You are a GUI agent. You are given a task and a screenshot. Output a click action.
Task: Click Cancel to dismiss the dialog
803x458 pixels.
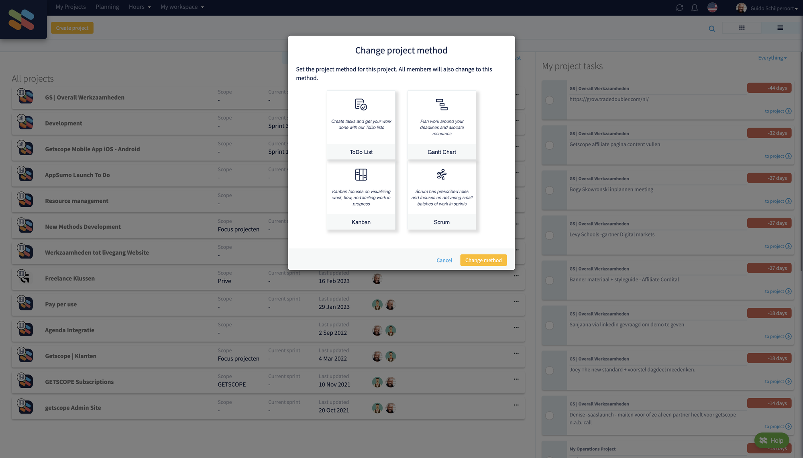pyautogui.click(x=444, y=260)
